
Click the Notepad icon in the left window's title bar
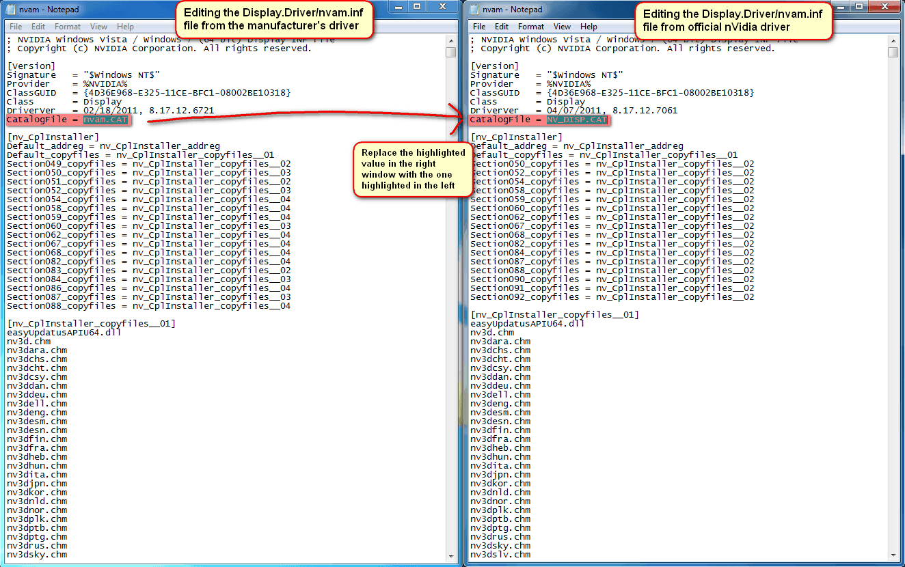click(x=11, y=10)
